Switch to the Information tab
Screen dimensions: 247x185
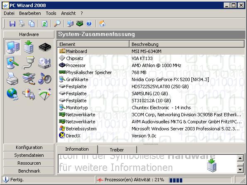click(77, 149)
